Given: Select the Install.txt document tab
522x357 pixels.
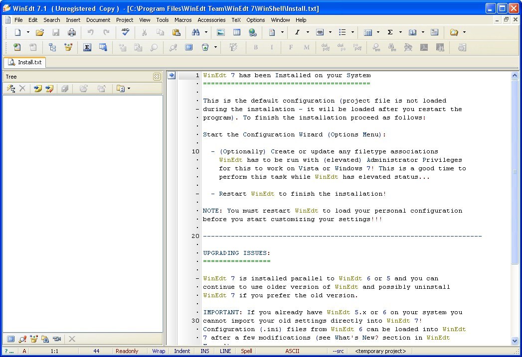Looking at the screenshot, I should coord(25,62).
